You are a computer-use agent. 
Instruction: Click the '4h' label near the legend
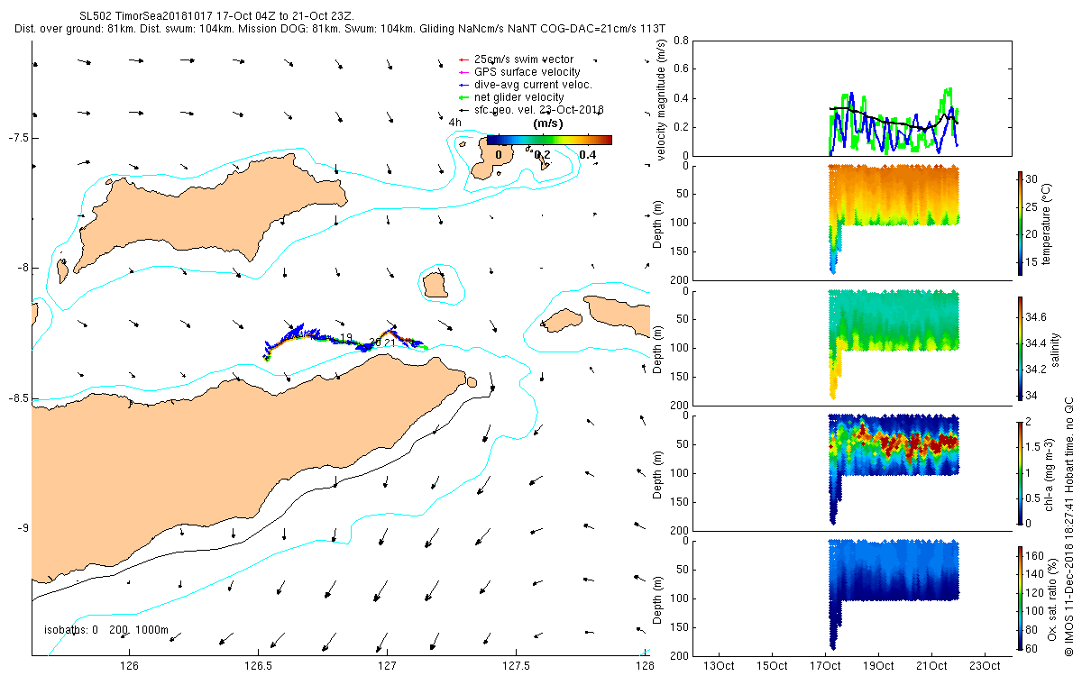[455, 122]
